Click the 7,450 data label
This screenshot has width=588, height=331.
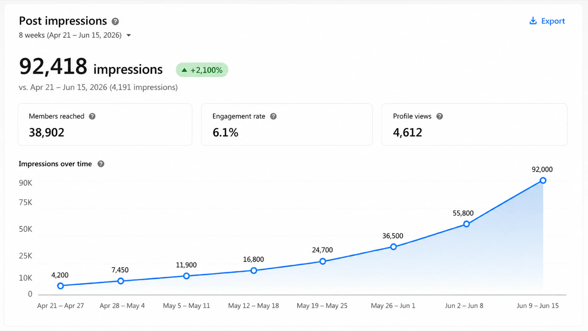120,270
